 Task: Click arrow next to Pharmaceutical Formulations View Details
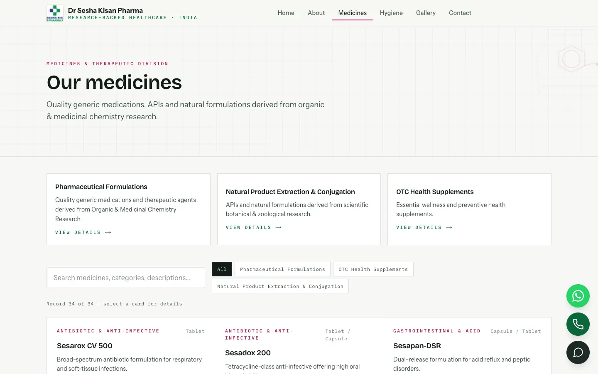pyautogui.click(x=108, y=232)
